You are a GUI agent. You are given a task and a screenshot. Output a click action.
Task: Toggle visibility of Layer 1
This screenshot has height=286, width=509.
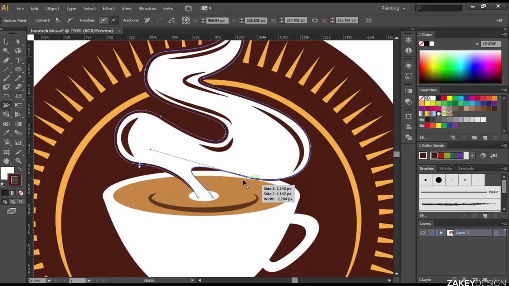pyautogui.click(x=423, y=233)
